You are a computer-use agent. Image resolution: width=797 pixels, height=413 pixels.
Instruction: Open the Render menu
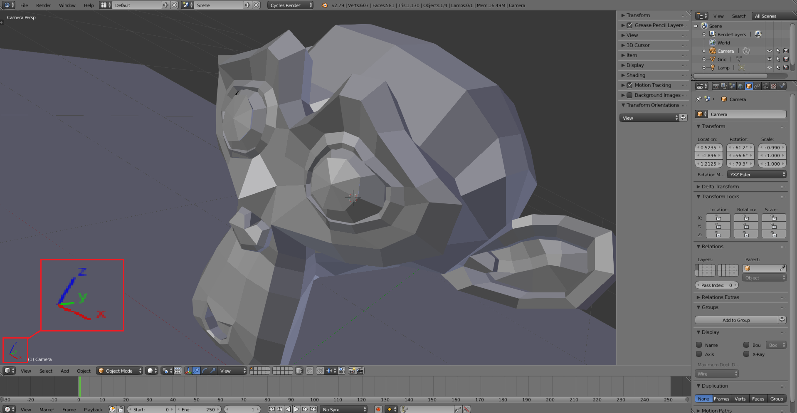point(43,5)
